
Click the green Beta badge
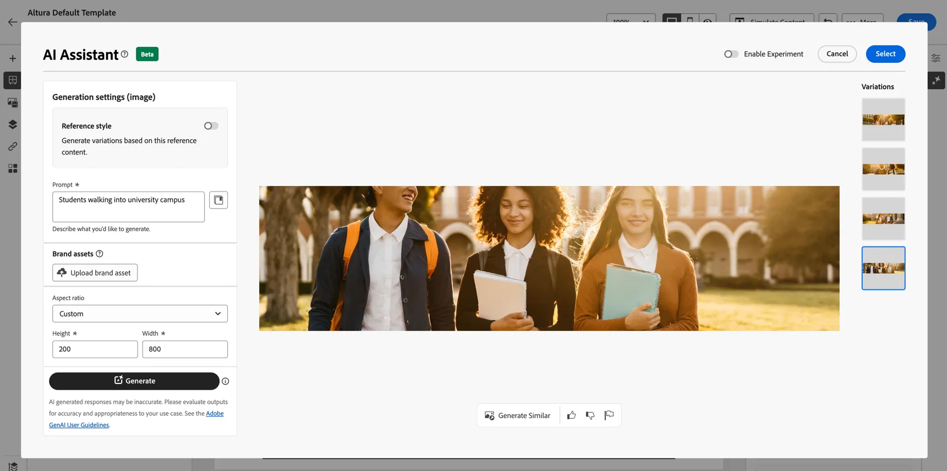pos(147,54)
